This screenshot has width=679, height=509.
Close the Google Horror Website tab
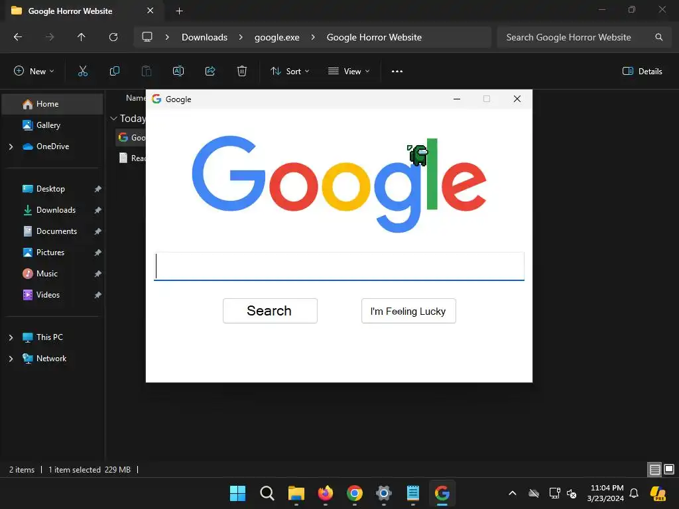[151, 11]
